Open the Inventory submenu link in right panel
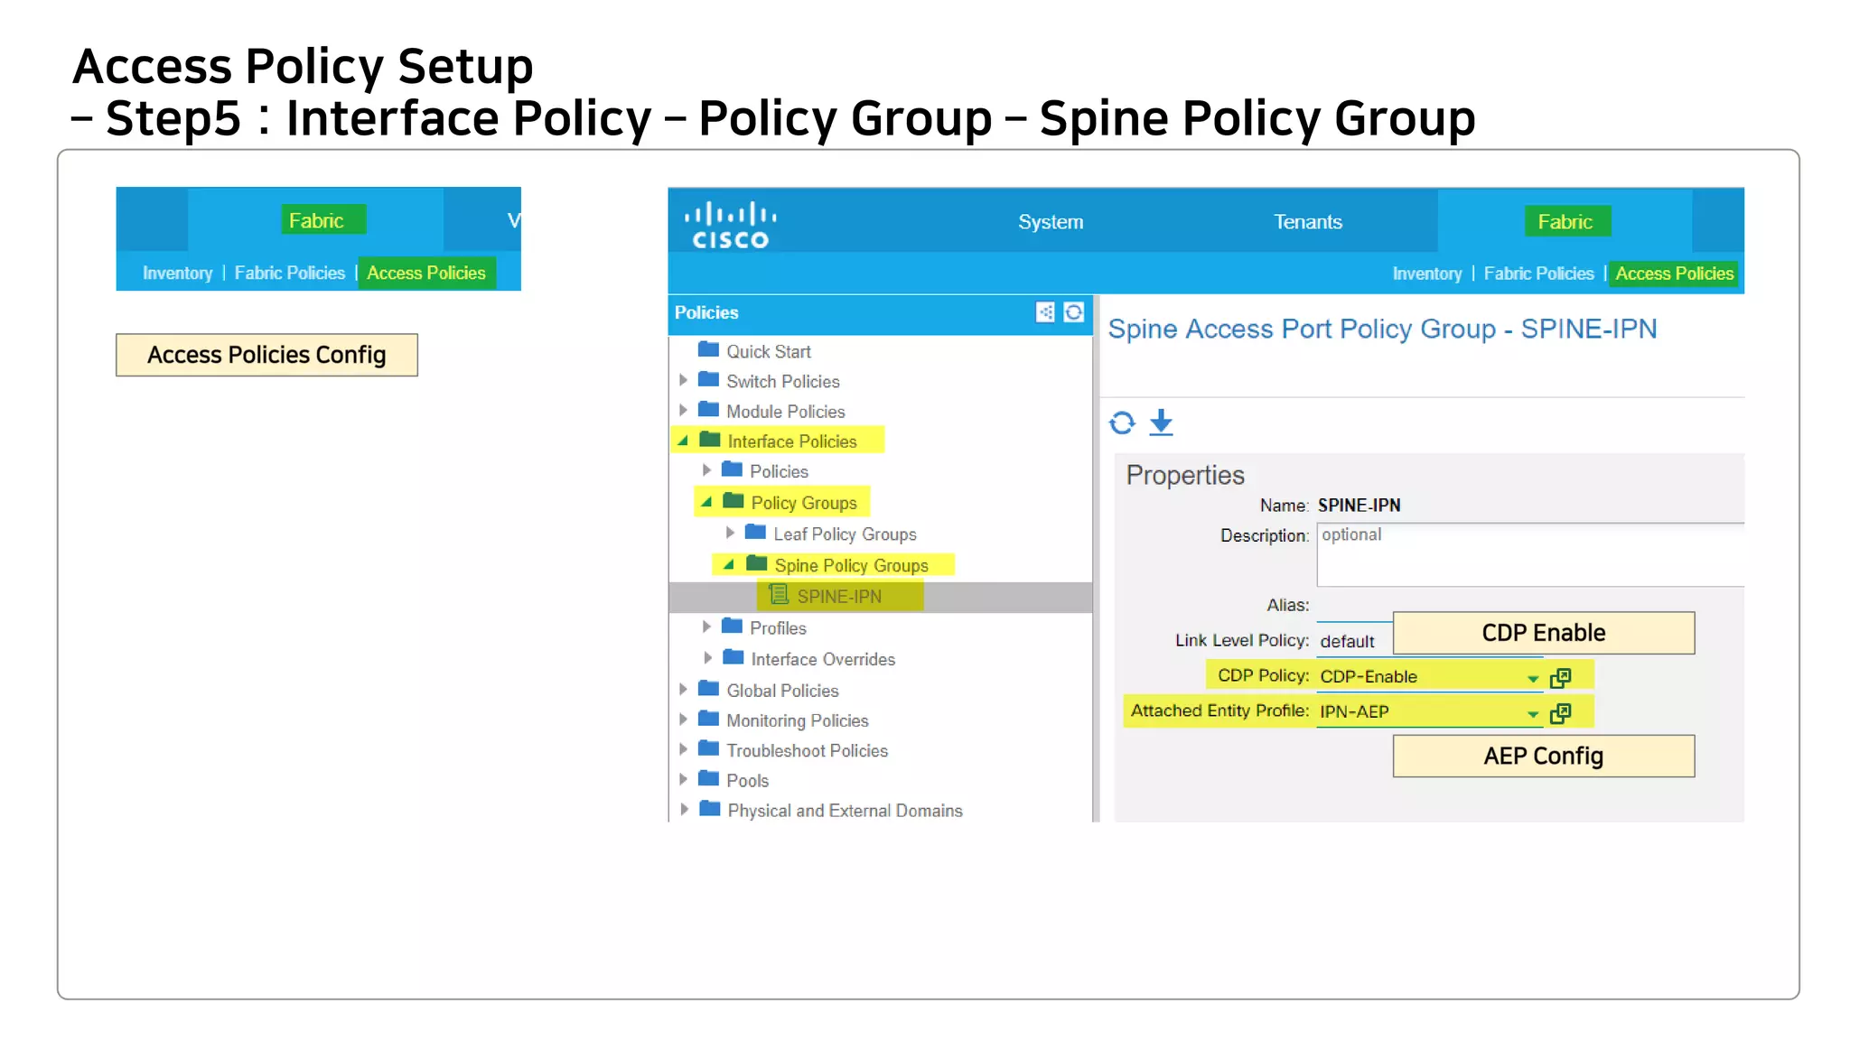This screenshot has width=1850, height=1040. (x=1426, y=274)
